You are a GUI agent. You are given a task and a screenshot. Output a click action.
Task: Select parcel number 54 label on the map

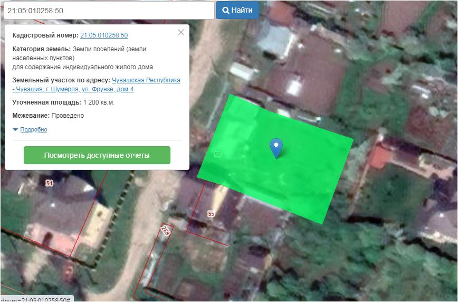pos(50,183)
